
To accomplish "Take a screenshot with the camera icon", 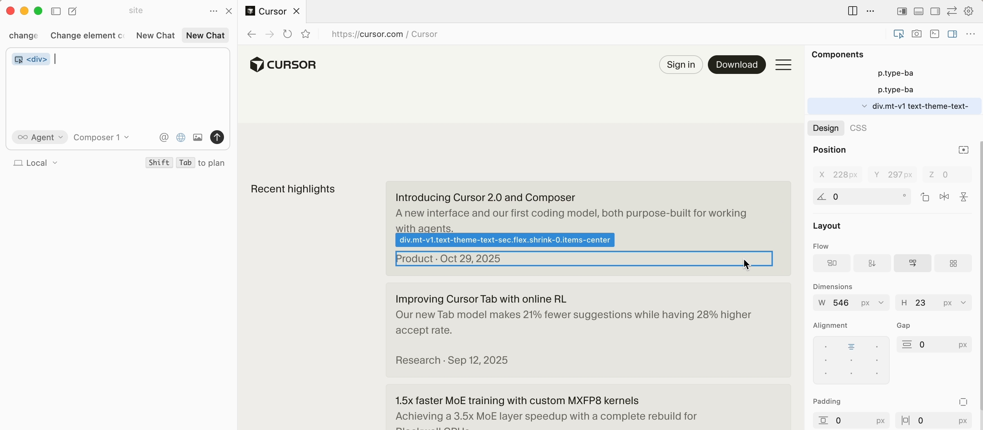I will point(916,34).
